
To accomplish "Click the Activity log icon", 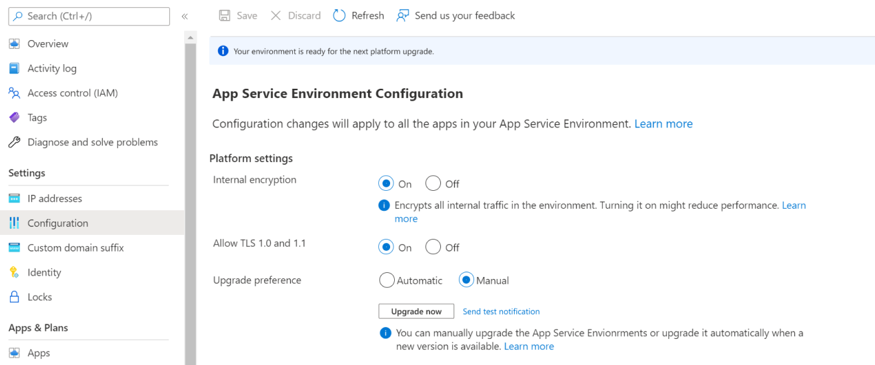I will click(14, 69).
